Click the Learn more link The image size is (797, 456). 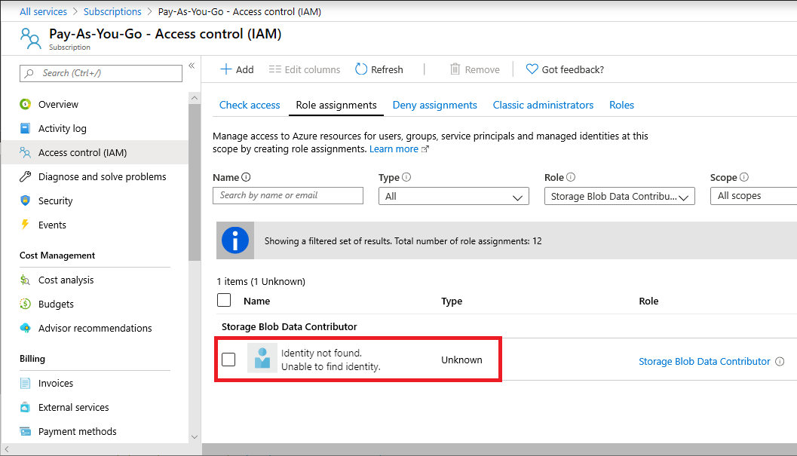click(394, 148)
